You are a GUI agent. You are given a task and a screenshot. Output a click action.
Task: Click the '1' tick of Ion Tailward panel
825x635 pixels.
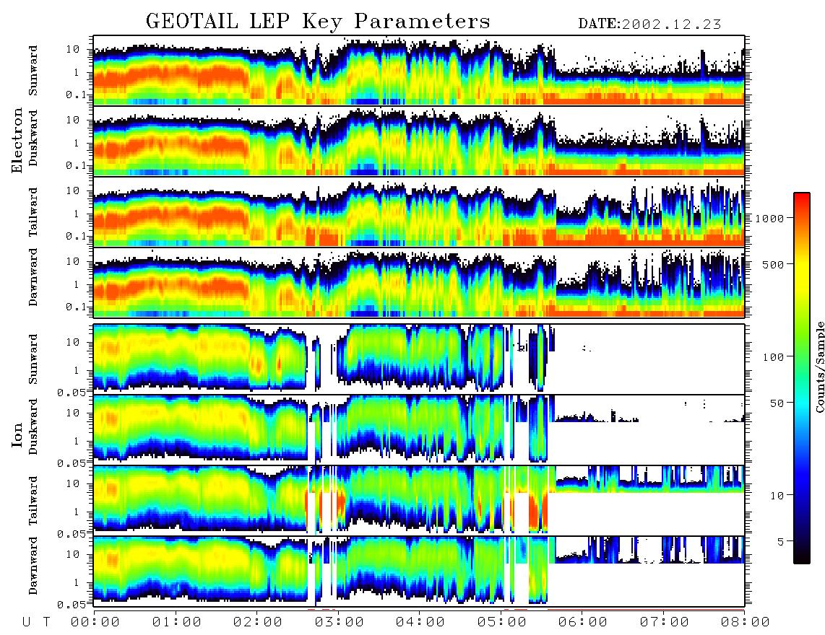(77, 512)
